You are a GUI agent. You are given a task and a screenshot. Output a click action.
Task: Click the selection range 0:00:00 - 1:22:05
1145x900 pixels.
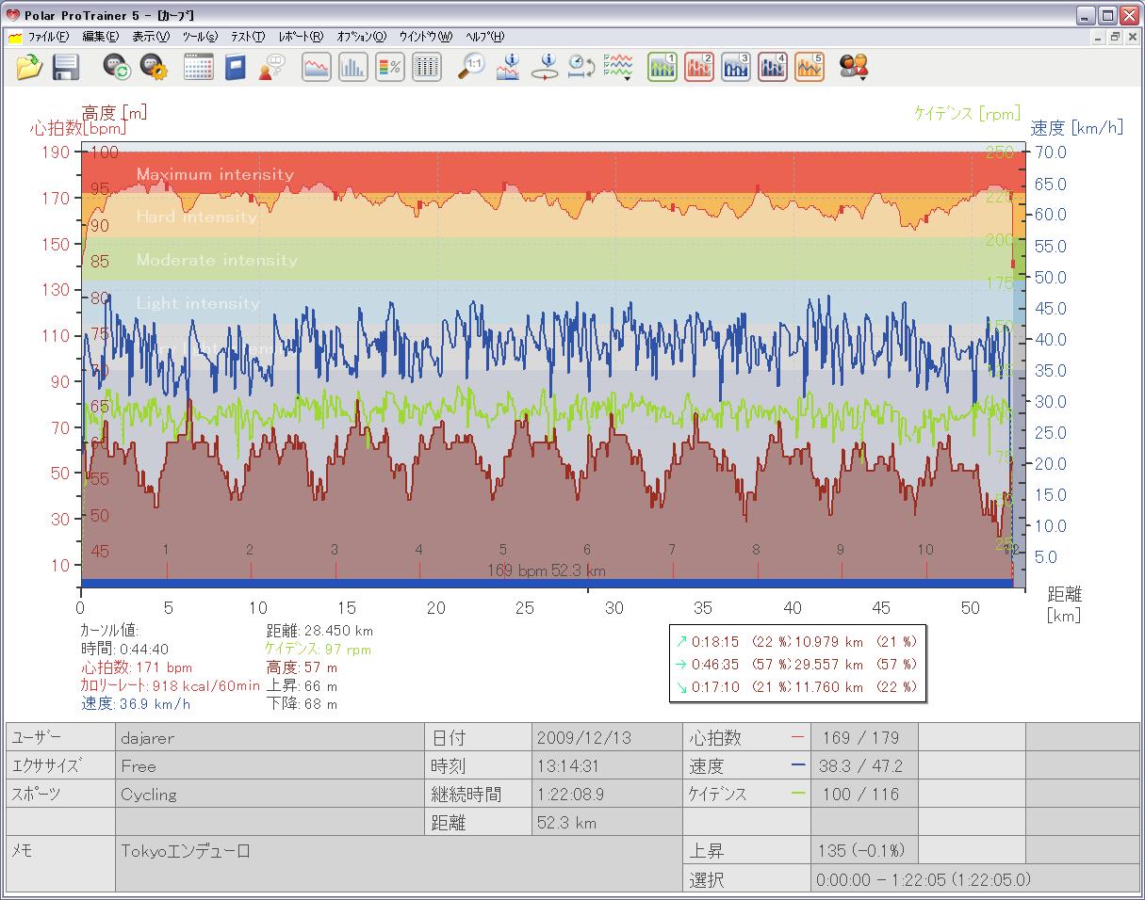point(924,879)
